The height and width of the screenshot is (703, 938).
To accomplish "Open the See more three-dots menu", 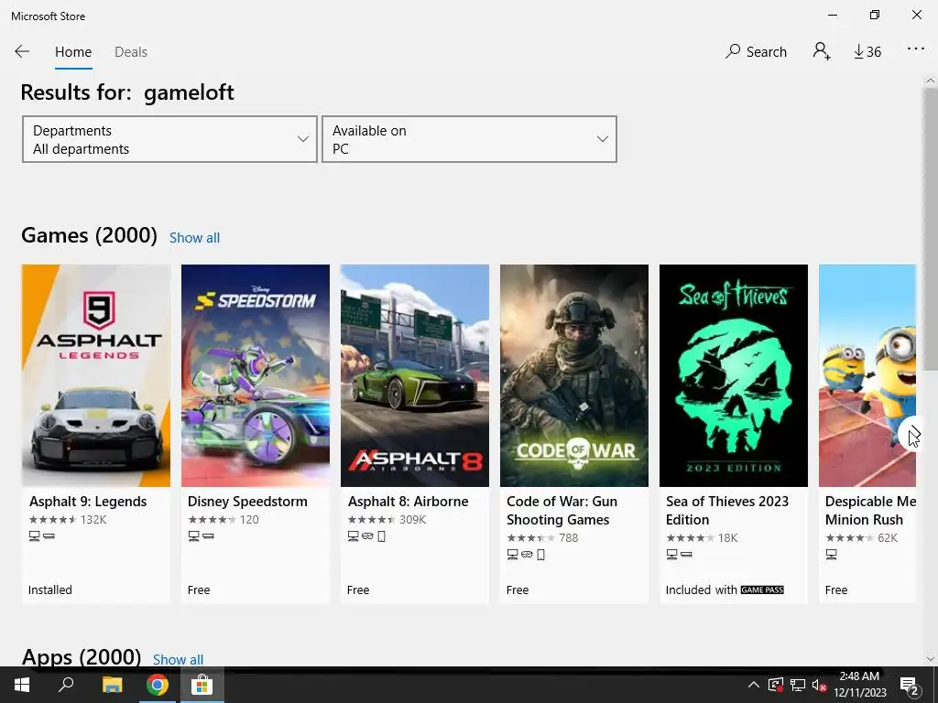I will pos(916,49).
